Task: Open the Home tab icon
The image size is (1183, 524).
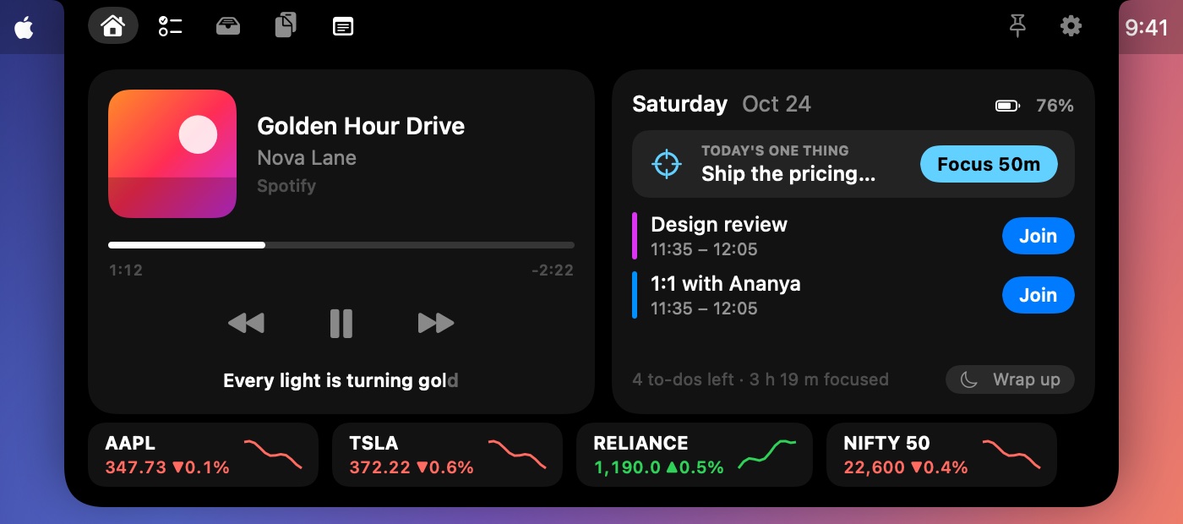Action: (x=113, y=26)
